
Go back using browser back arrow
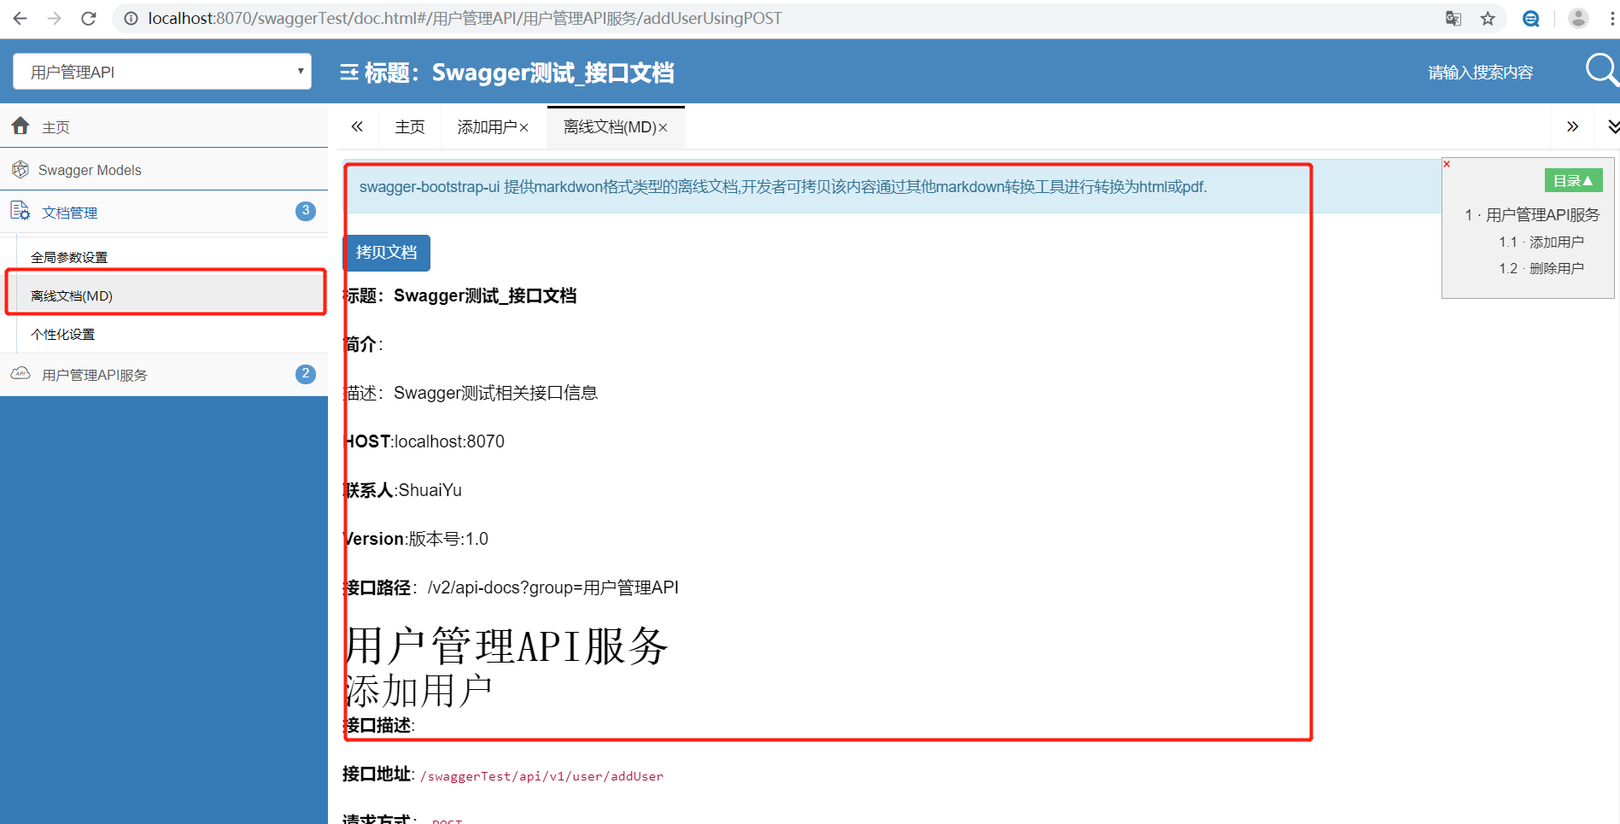click(20, 18)
